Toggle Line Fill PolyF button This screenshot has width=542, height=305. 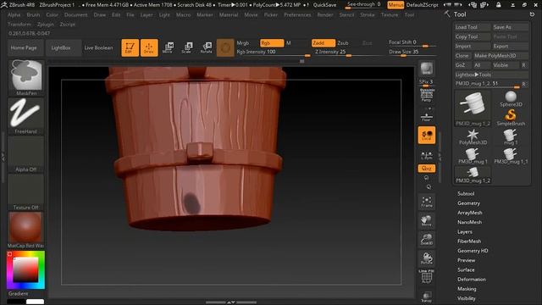click(427, 277)
